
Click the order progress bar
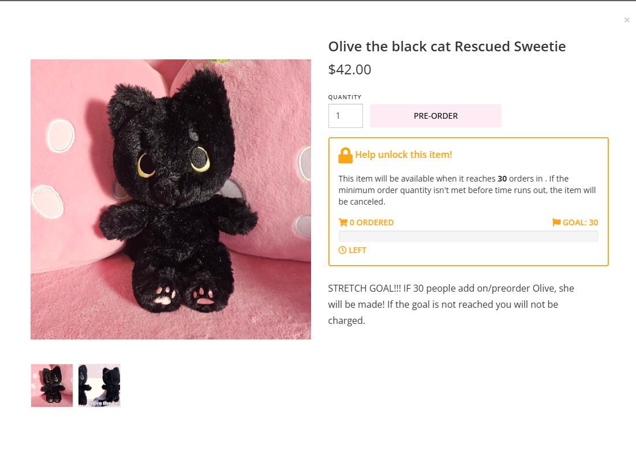pyautogui.click(x=468, y=236)
